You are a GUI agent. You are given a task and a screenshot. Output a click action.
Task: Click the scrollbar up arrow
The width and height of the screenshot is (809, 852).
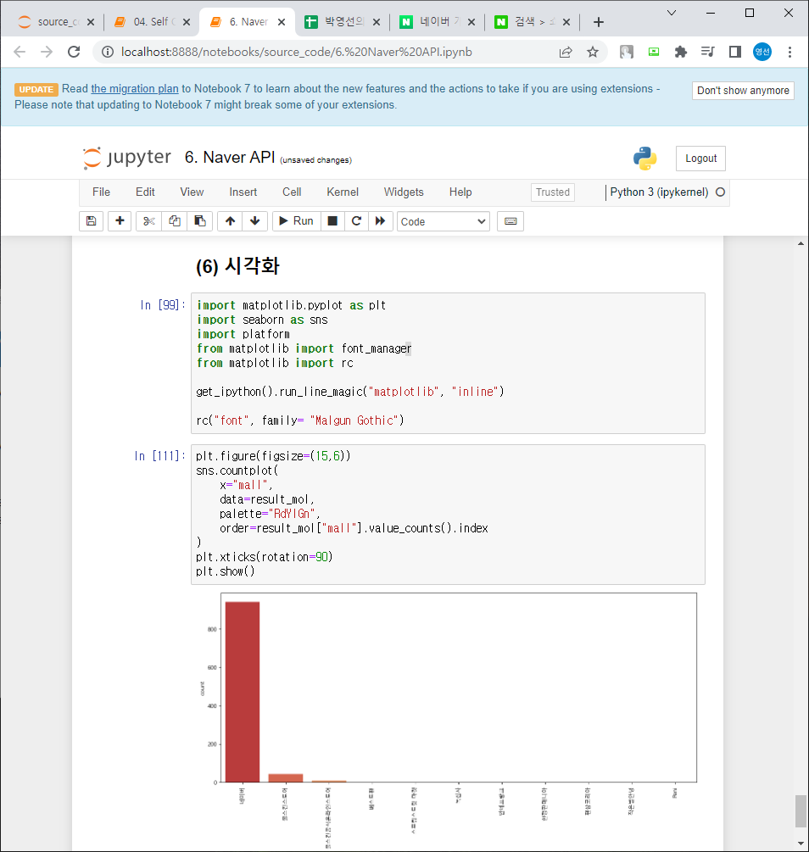(801, 243)
